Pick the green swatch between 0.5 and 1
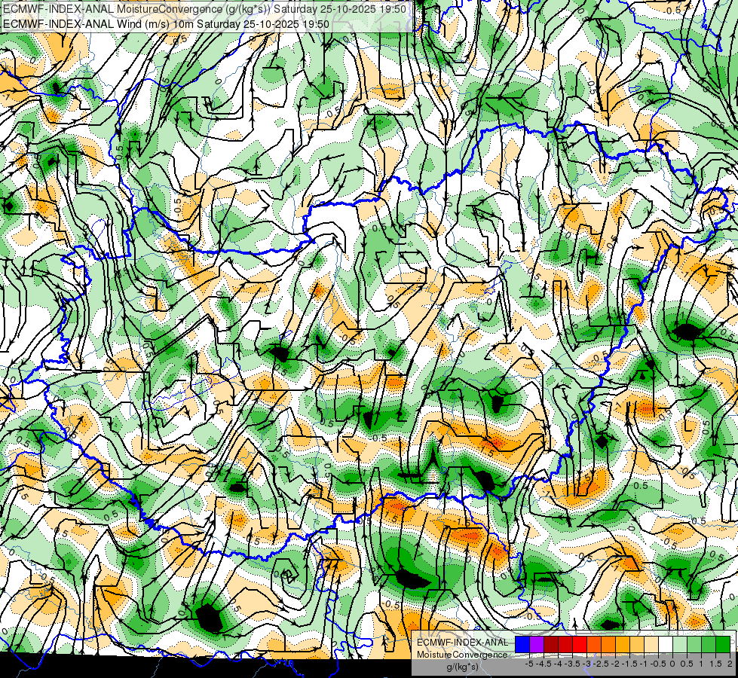 click(x=694, y=644)
